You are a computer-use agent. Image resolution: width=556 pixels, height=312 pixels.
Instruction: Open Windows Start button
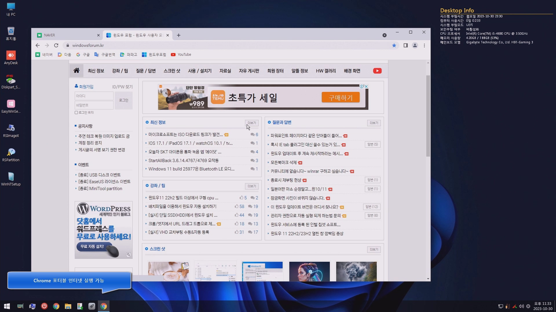coord(7,306)
